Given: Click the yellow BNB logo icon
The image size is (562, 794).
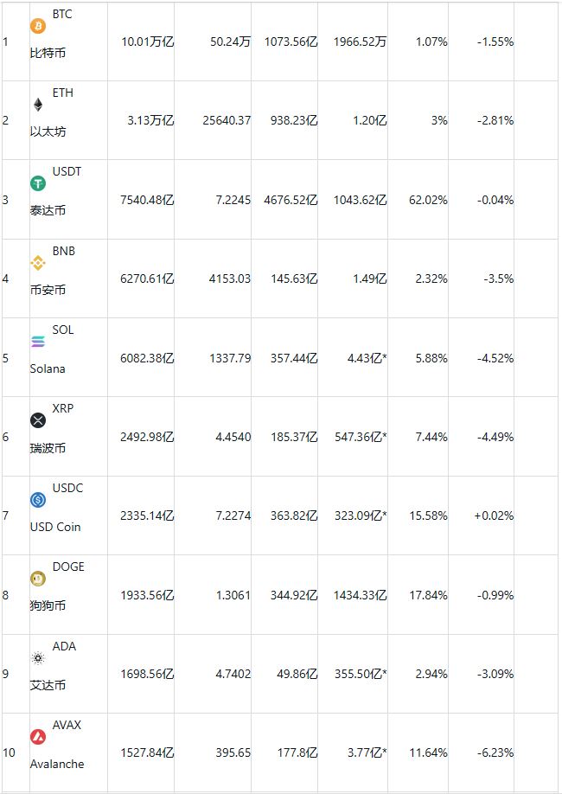Looking at the screenshot, I should [x=38, y=262].
